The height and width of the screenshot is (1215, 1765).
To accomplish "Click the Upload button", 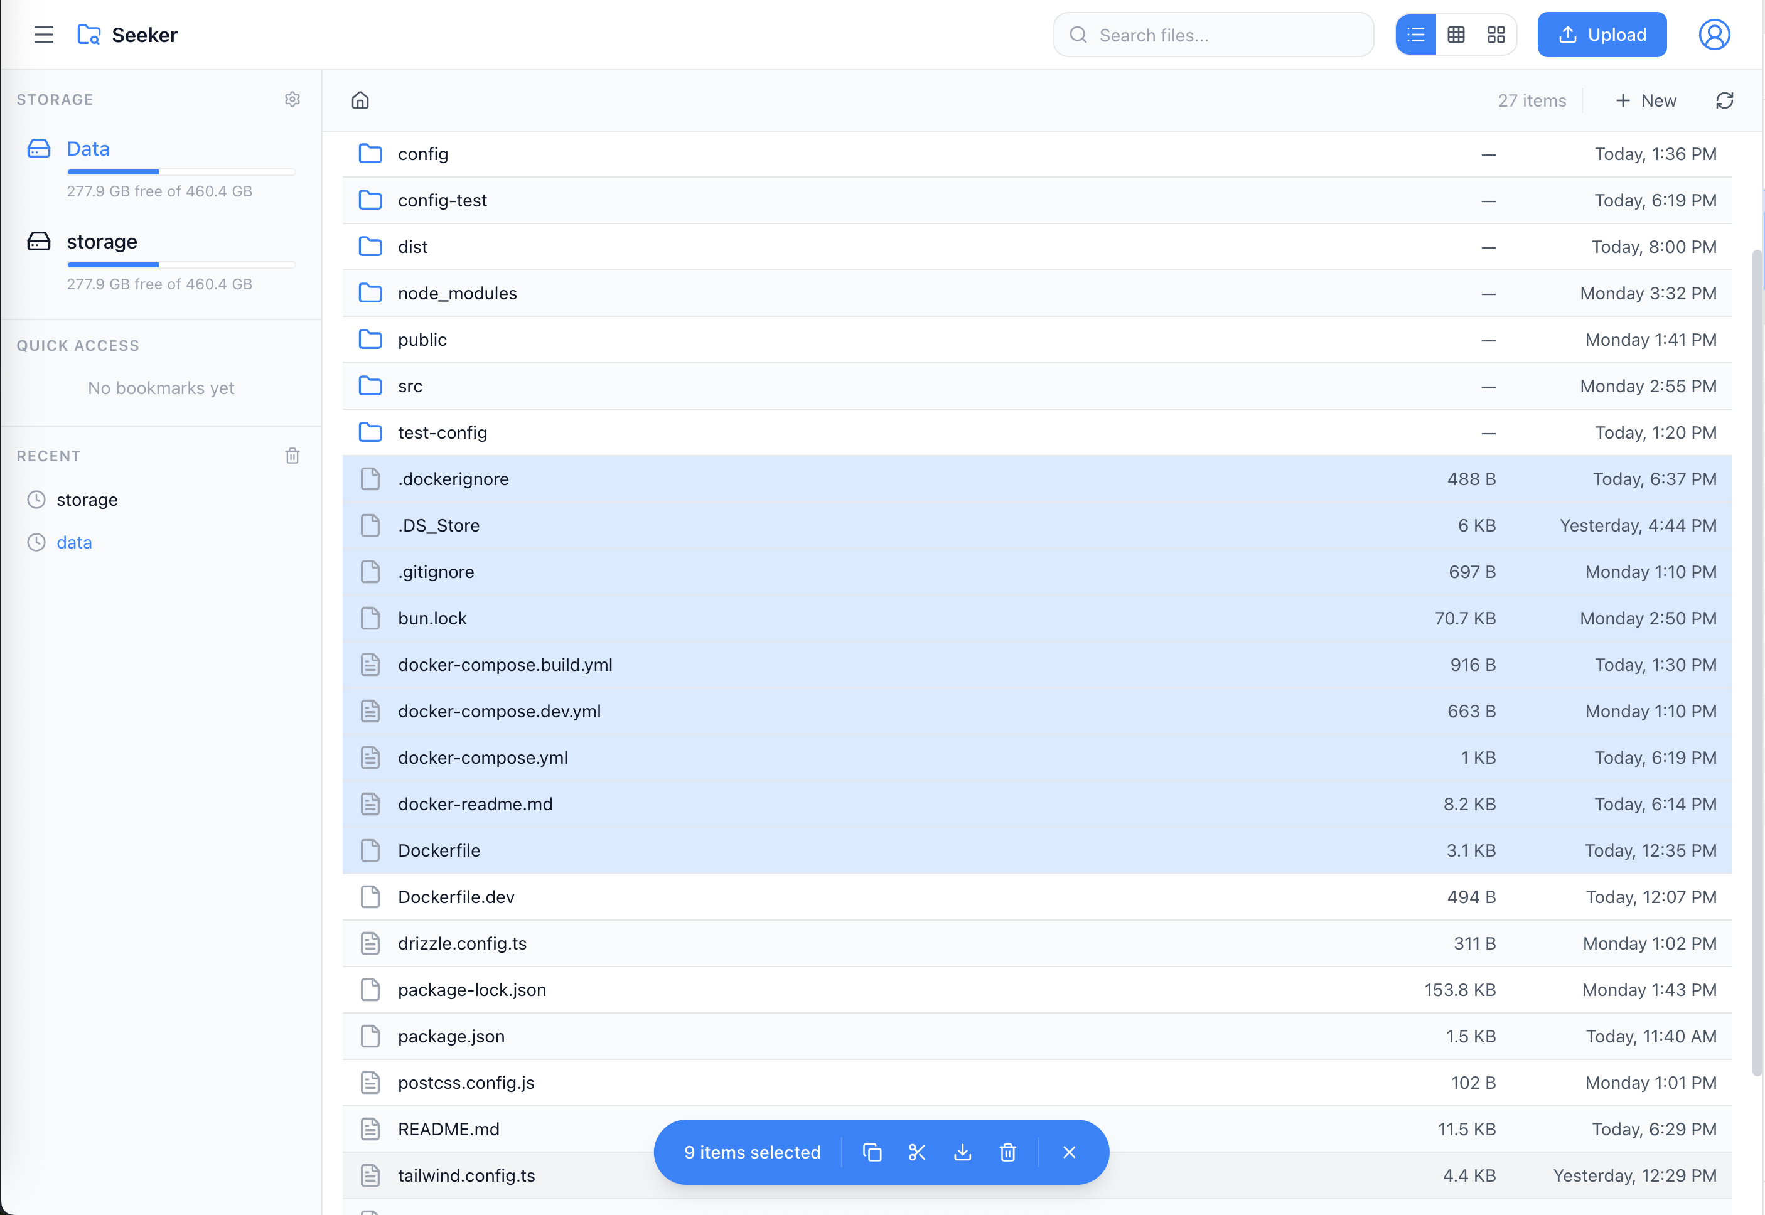I will pos(1601,35).
